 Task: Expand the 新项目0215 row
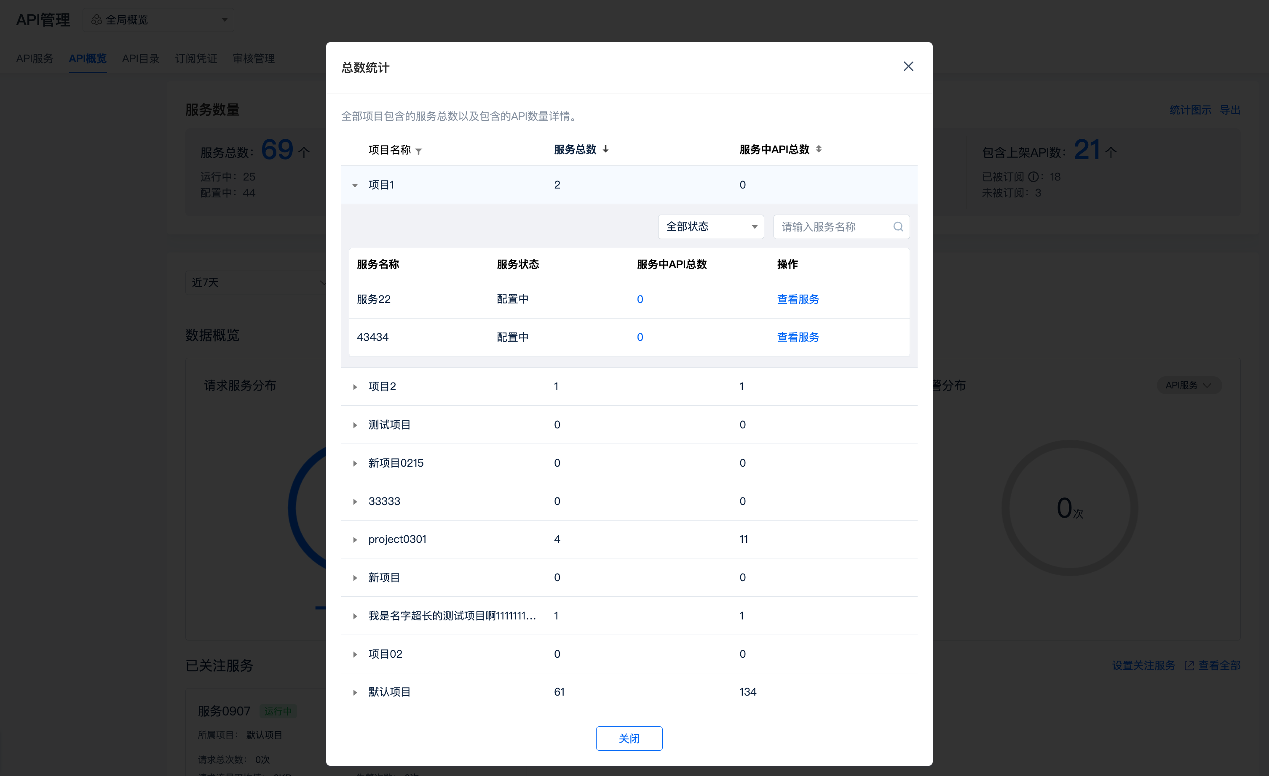click(355, 463)
